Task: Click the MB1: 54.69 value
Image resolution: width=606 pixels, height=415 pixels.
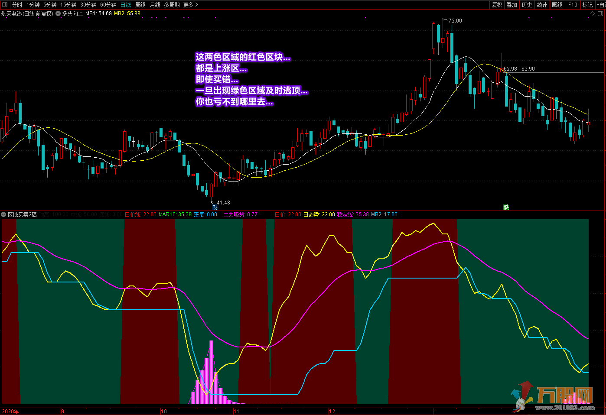Action: (x=98, y=13)
